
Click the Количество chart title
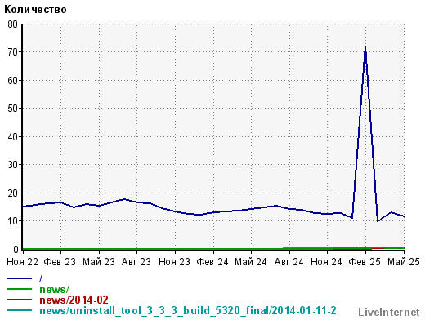tap(35, 10)
